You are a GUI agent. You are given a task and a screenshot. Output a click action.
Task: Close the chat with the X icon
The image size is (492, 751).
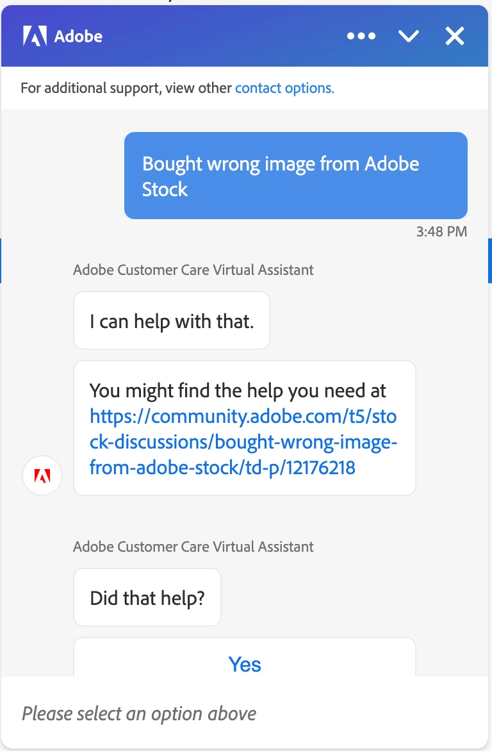point(455,37)
